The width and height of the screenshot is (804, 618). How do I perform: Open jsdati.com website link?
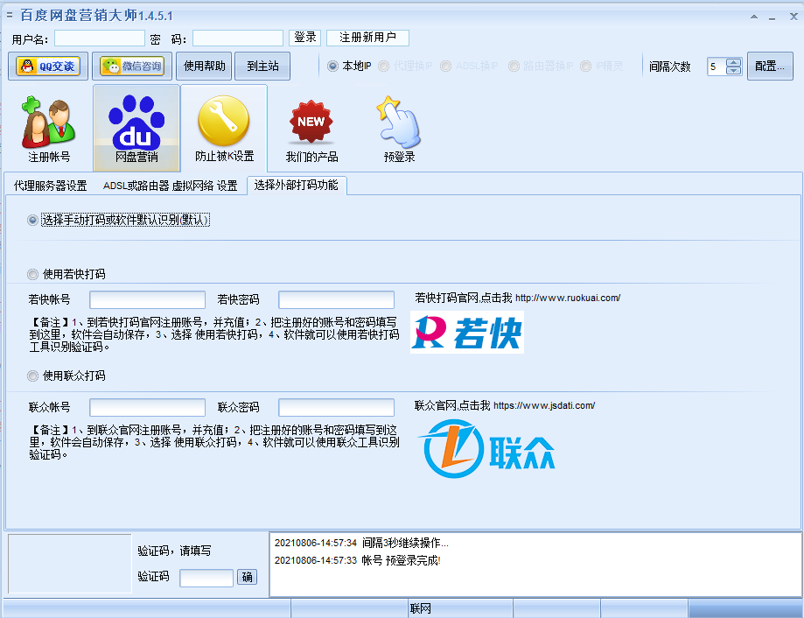544,405
